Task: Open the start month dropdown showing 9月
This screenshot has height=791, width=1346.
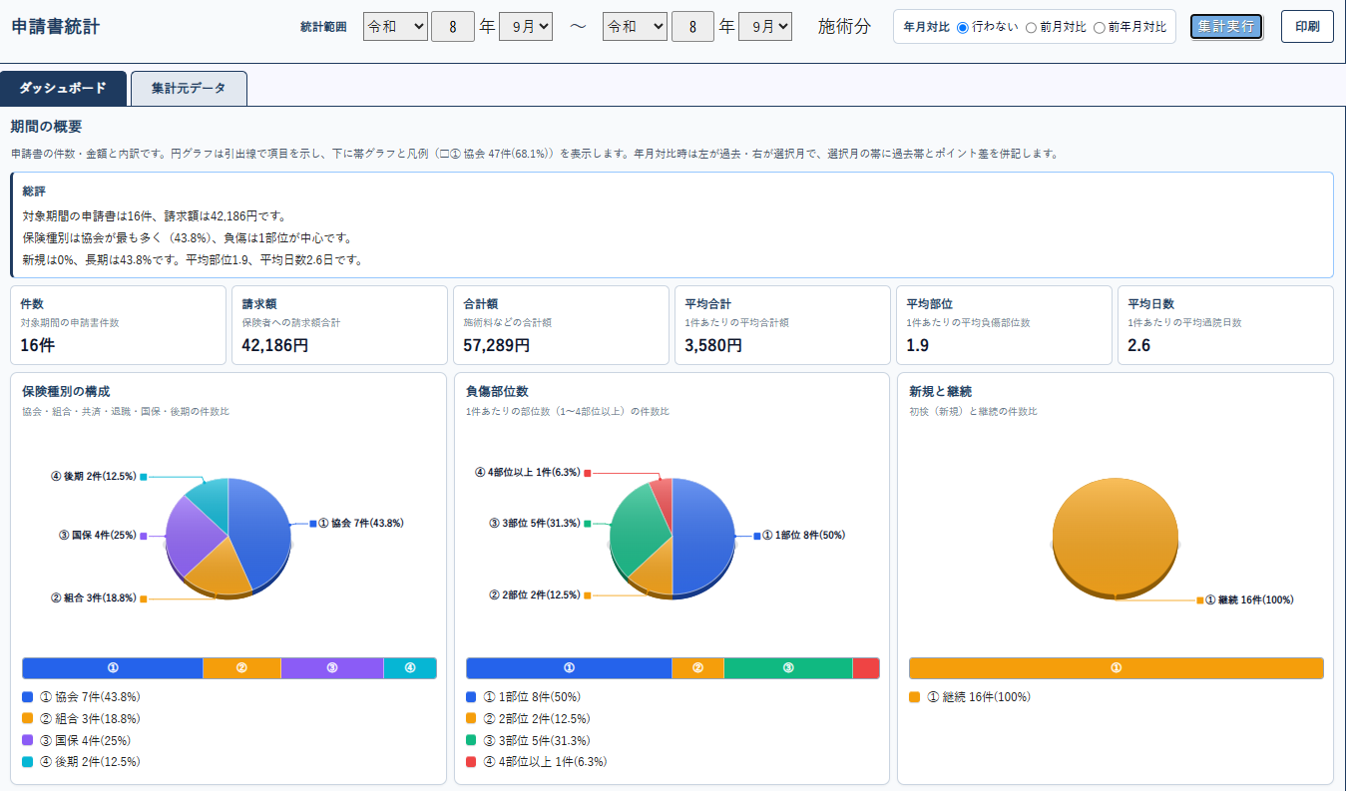Action: point(526,27)
